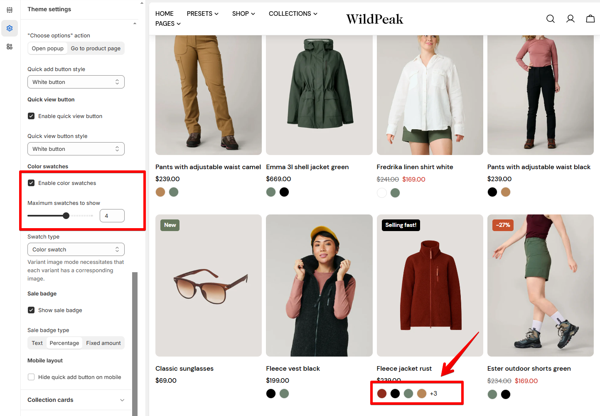Open the Quick add button style dropdown

[76, 82]
